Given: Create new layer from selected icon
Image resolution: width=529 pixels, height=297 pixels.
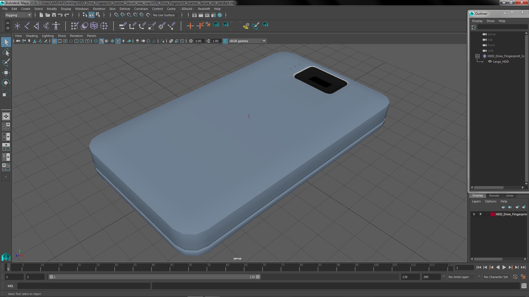Looking at the screenshot, I should [x=524, y=207].
